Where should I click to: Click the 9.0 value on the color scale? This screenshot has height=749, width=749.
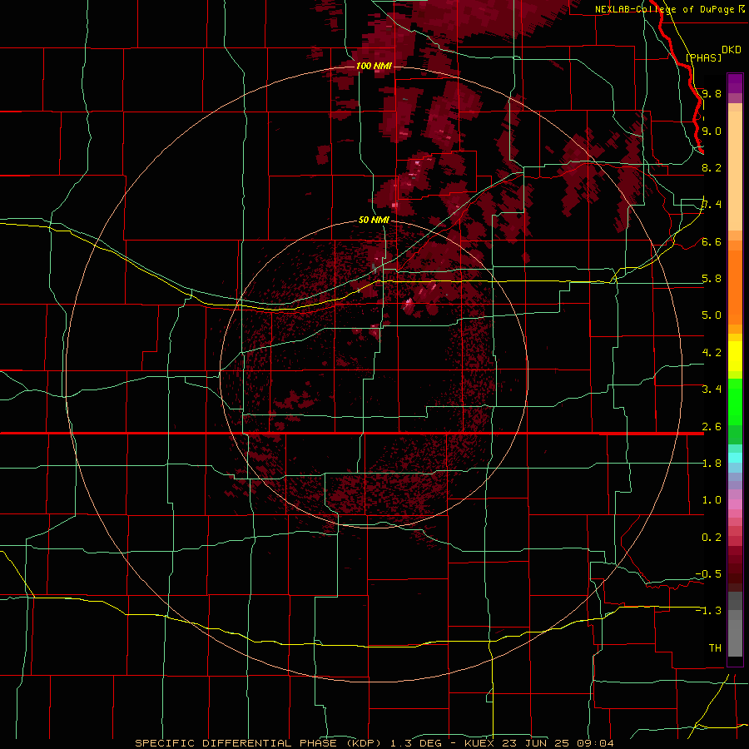tap(712, 131)
